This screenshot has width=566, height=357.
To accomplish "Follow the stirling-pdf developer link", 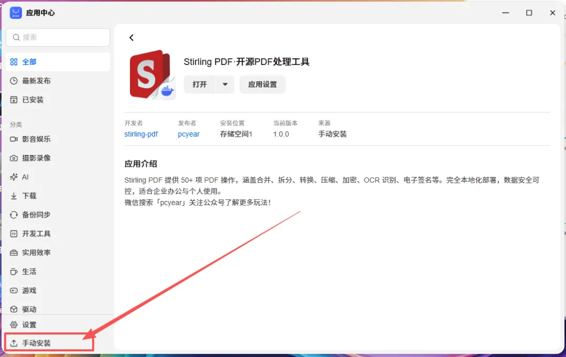I will [141, 134].
